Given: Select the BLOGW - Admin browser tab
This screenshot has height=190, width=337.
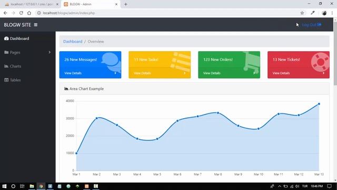Looking at the screenshot, I should (90, 4).
